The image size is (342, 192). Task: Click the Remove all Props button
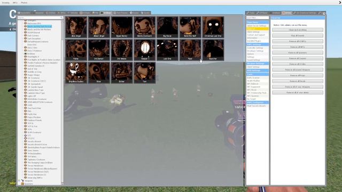click(x=298, y=75)
